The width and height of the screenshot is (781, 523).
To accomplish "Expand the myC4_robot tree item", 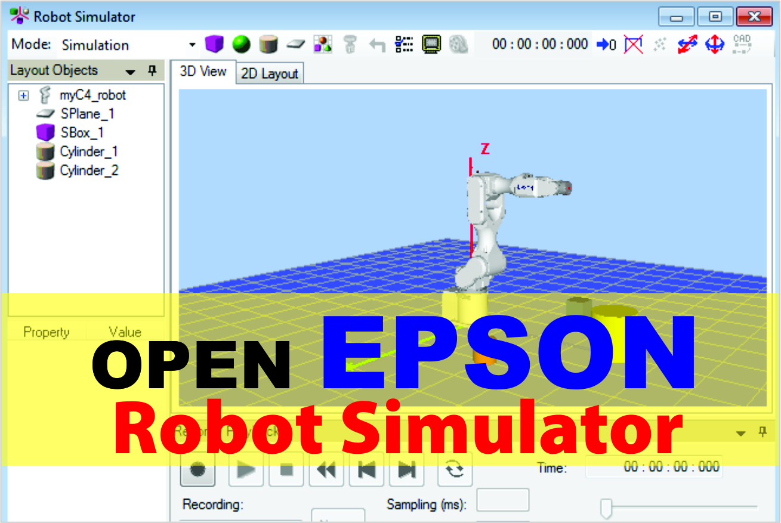I will pyautogui.click(x=23, y=95).
